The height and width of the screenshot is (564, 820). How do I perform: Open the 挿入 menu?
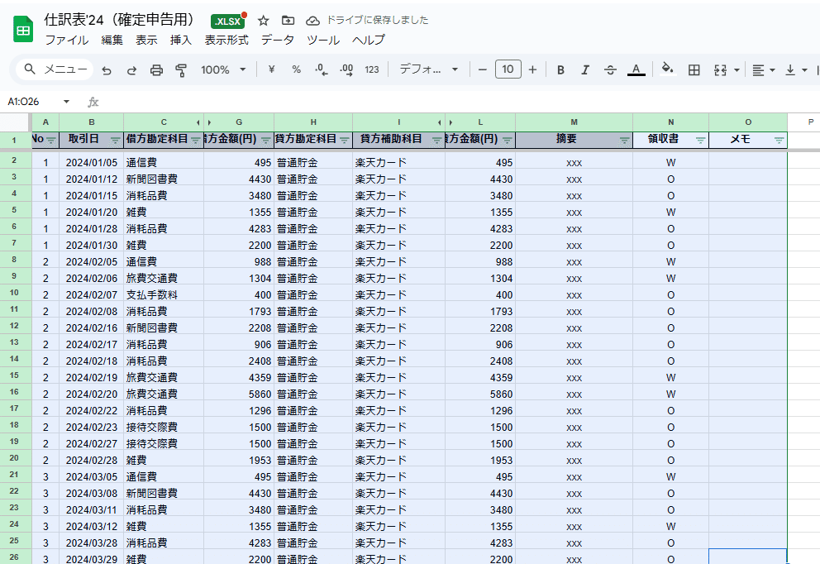[x=181, y=40]
